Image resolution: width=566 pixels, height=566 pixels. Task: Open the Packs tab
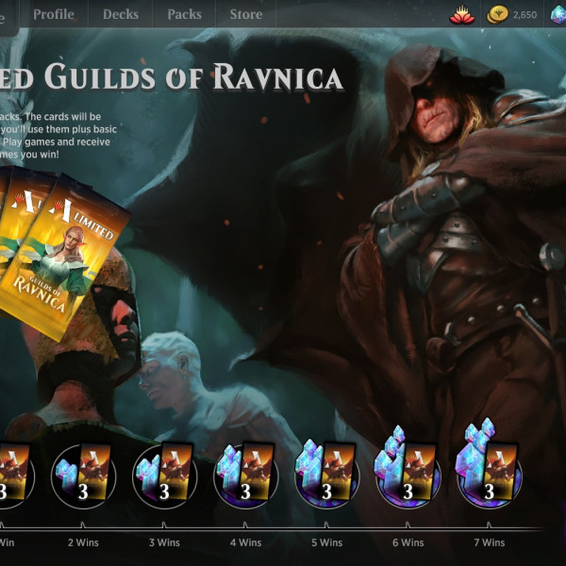[x=184, y=14]
